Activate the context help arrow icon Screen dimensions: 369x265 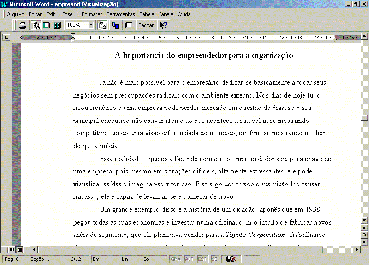point(163,25)
